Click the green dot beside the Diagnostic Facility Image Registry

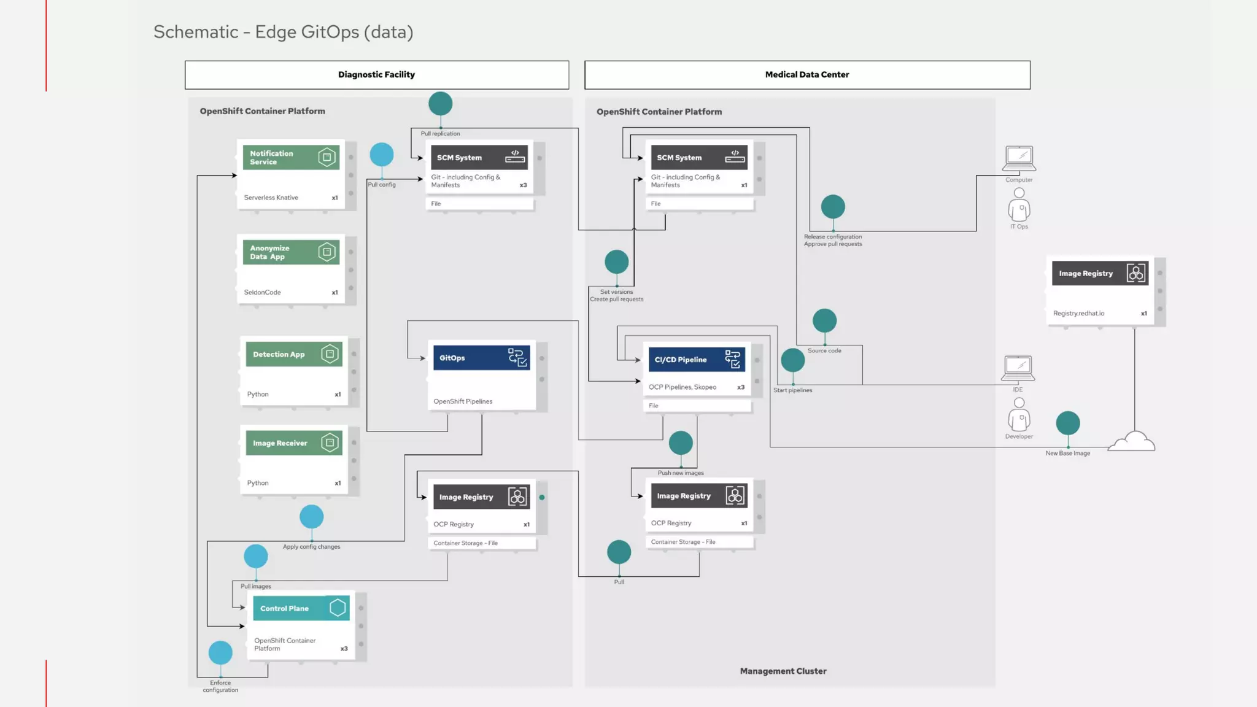(542, 498)
